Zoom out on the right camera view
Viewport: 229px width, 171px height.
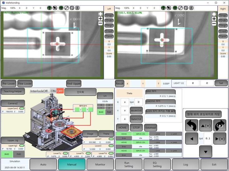tap(214, 23)
